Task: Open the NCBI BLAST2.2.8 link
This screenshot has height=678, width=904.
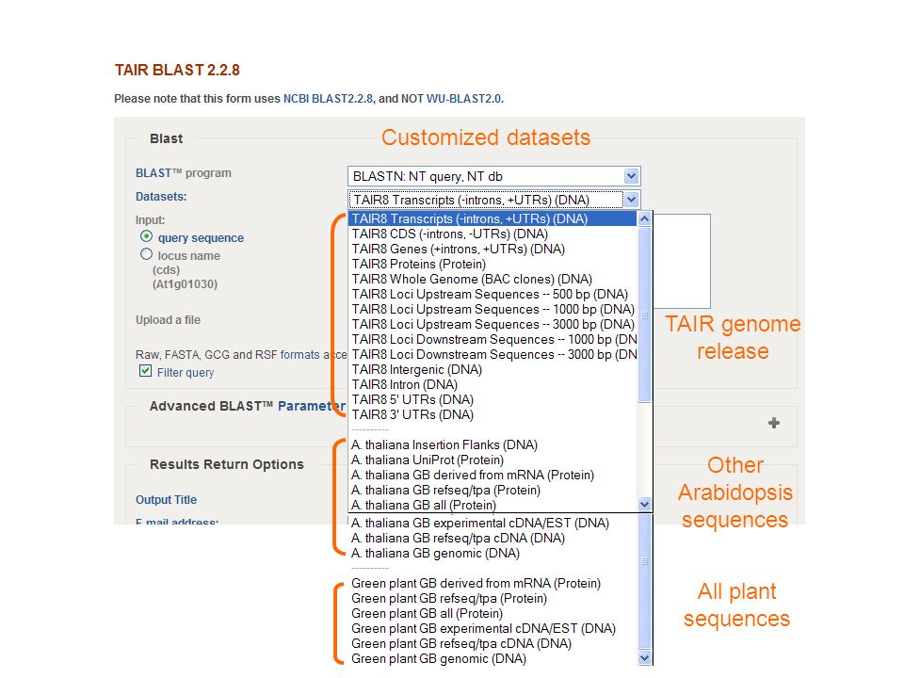Action: (328, 99)
